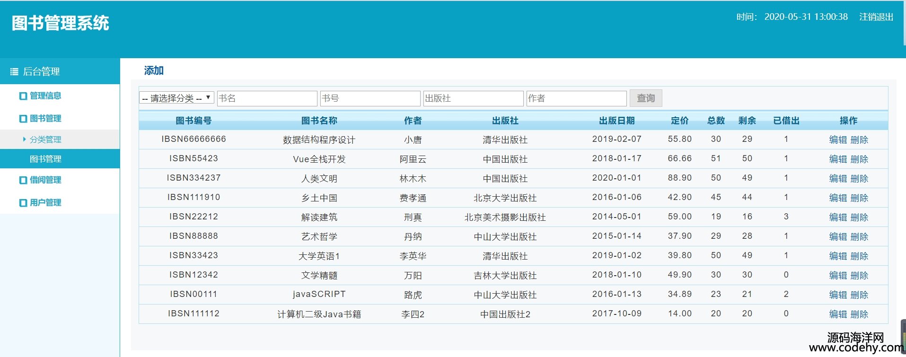Delete the Vue全栈开发 book row
Viewport: 906px width, 357px height.
click(x=859, y=159)
